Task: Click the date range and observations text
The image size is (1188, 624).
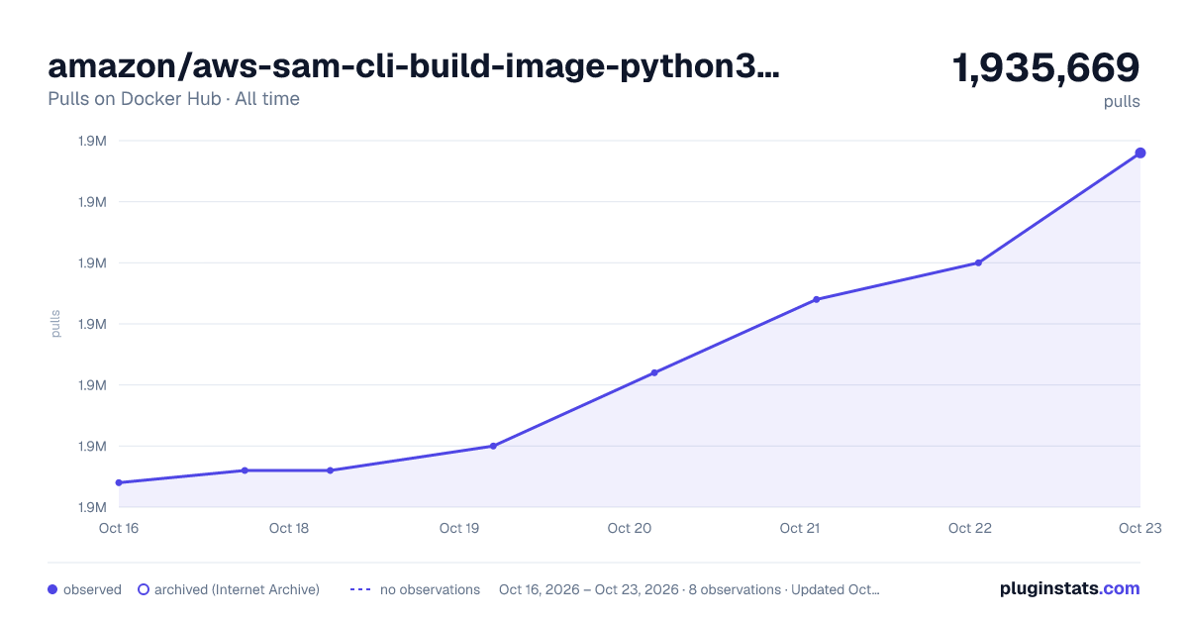Action: 689,589
